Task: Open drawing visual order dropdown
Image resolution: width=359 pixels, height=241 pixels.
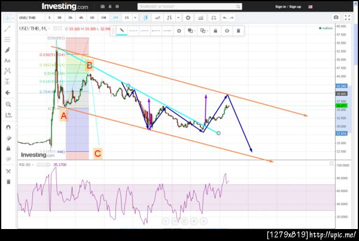Action: coord(191,30)
